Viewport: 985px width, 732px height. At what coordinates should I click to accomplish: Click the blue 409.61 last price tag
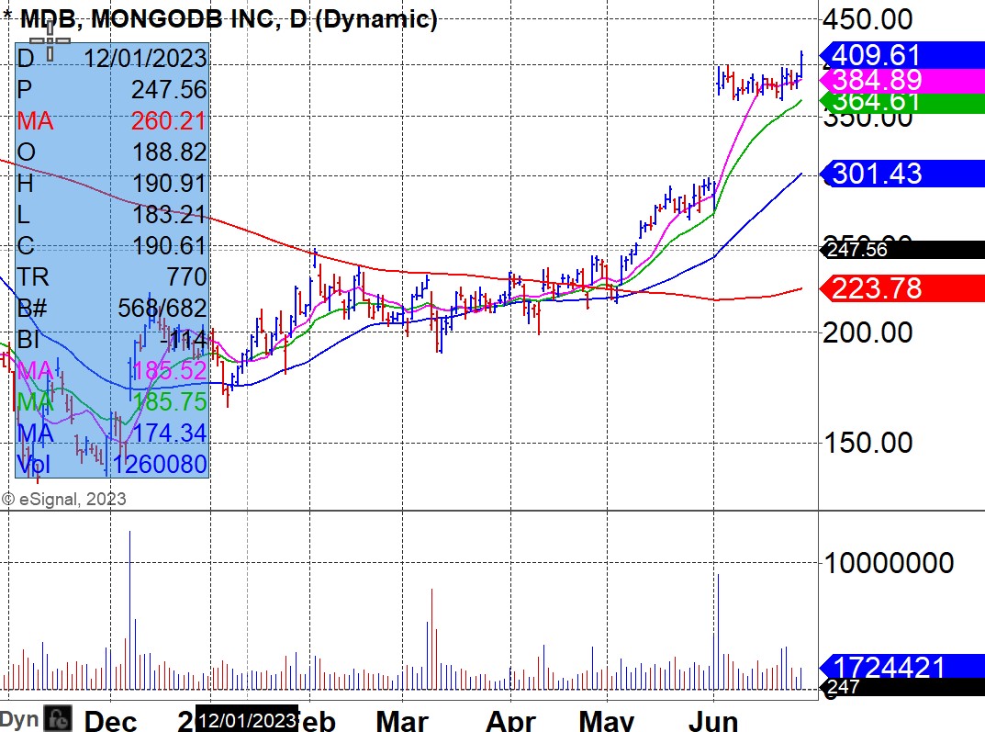[902, 55]
